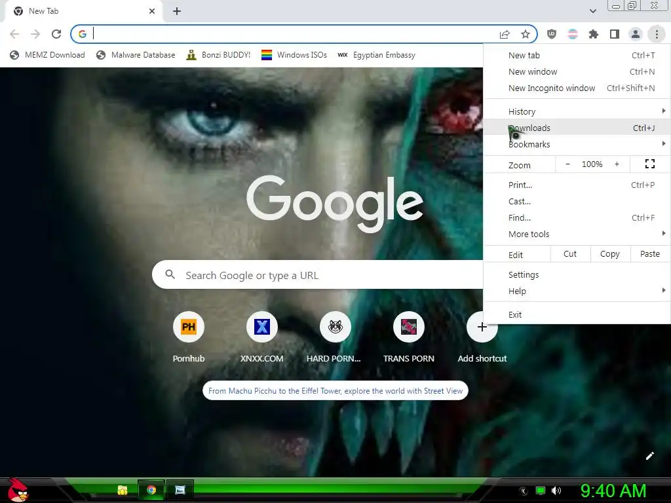This screenshot has height=503, width=671.
Task: Enter fullscreen using the zoom row icon
Action: click(x=649, y=164)
